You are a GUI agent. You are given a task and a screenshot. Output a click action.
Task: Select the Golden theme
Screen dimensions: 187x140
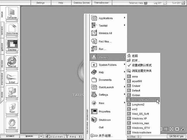pos(143,95)
